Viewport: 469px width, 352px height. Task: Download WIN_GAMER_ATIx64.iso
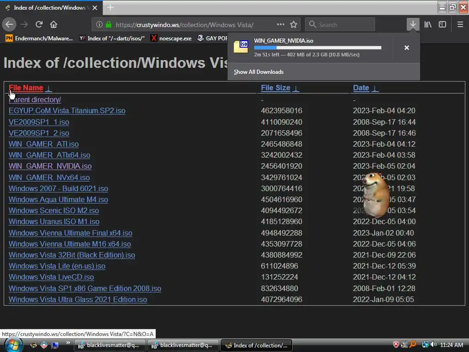49,155
